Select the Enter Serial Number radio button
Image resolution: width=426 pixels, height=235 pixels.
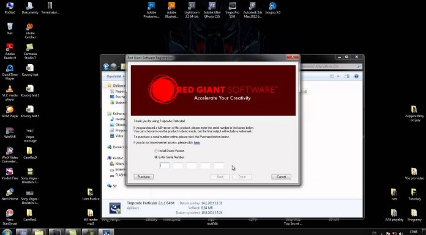156,157
